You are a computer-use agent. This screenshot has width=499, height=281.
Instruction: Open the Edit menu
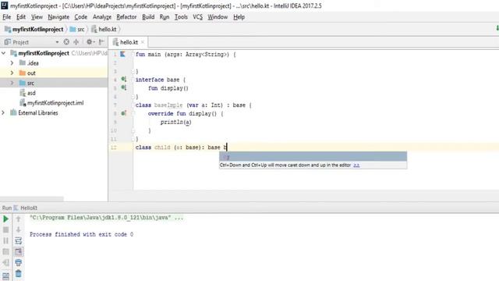[x=21, y=17]
